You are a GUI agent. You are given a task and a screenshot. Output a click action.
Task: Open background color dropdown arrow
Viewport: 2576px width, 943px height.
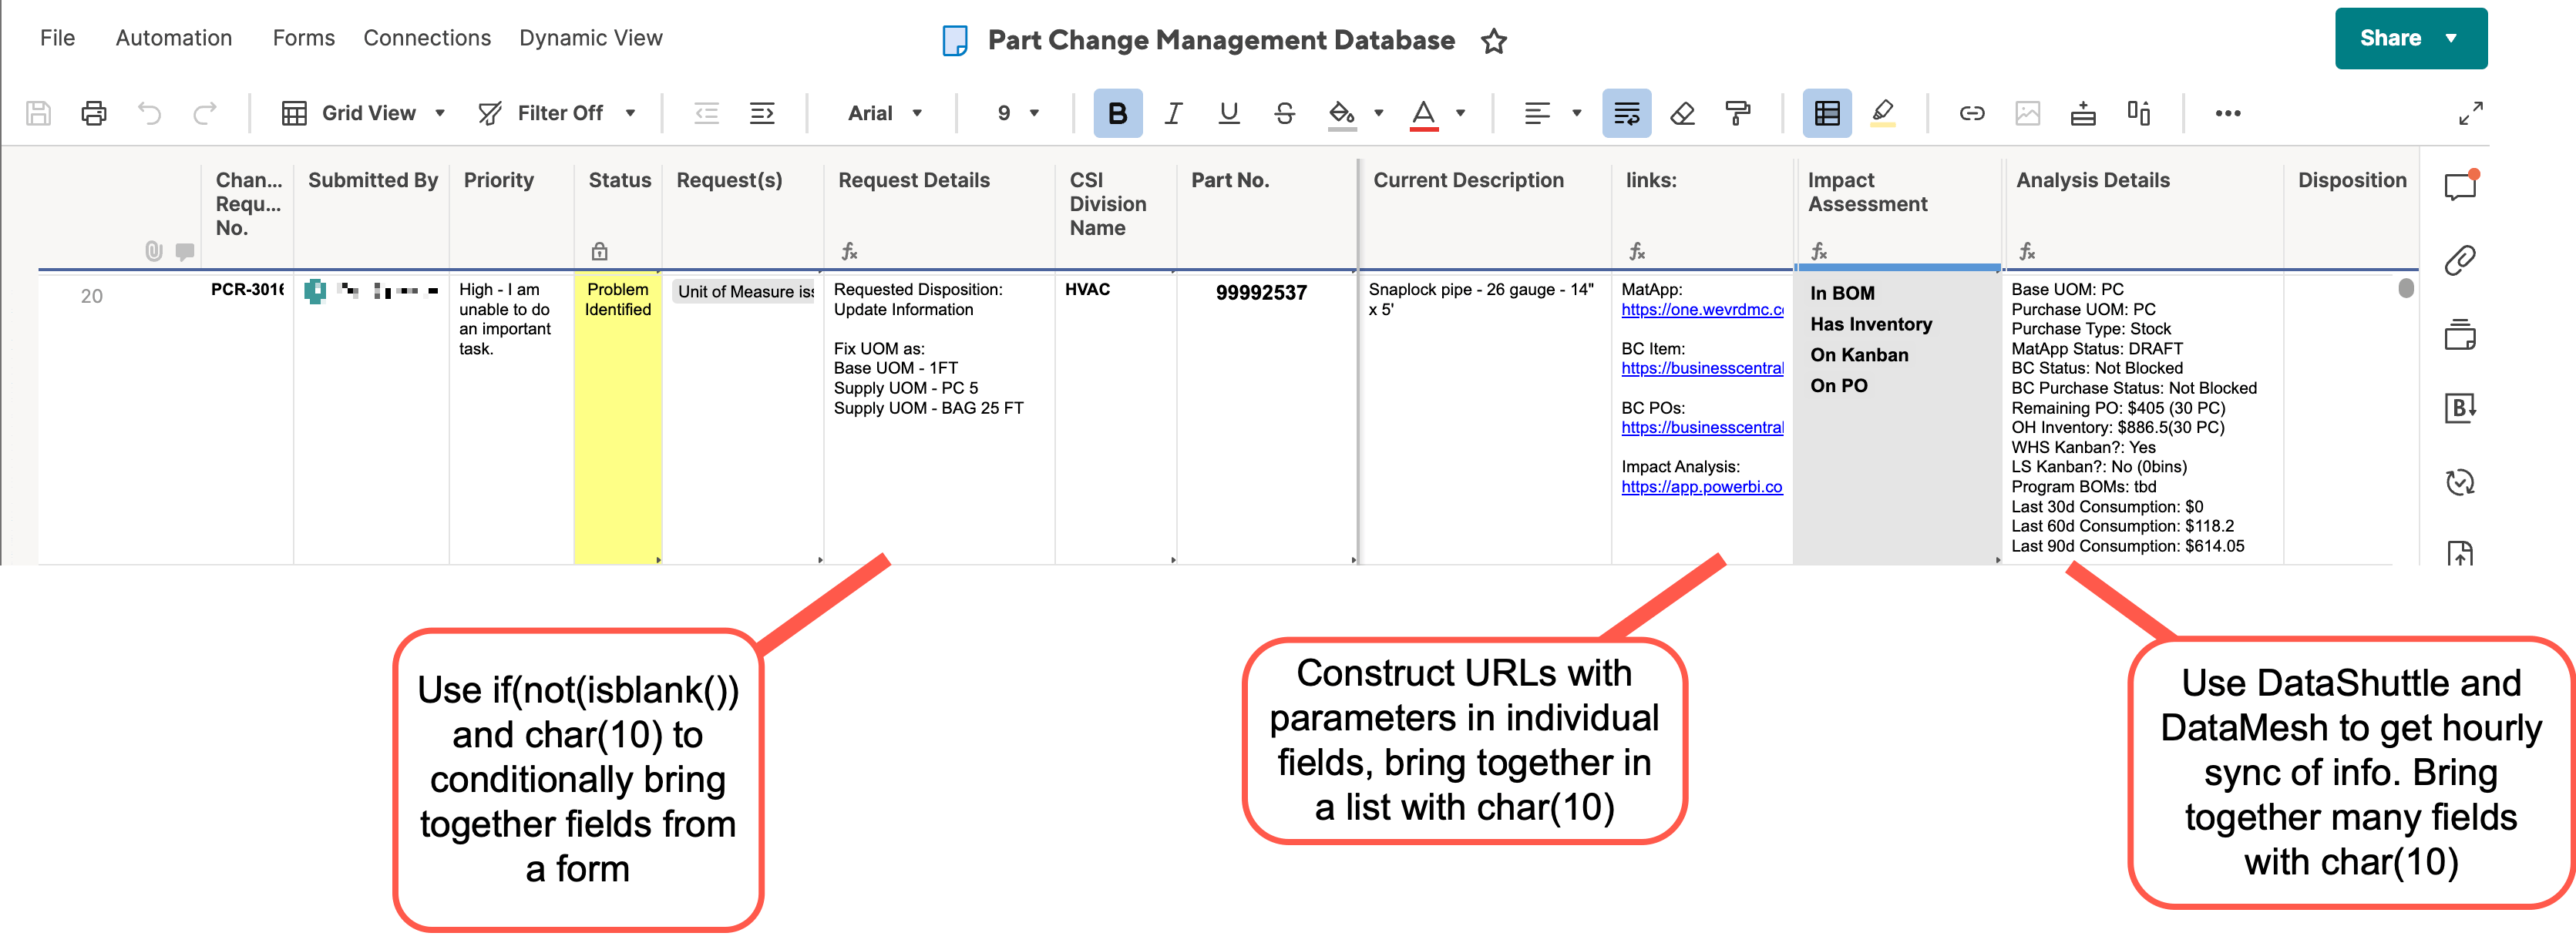coord(1379,113)
